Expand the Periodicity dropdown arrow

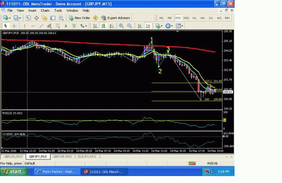tap(172, 26)
